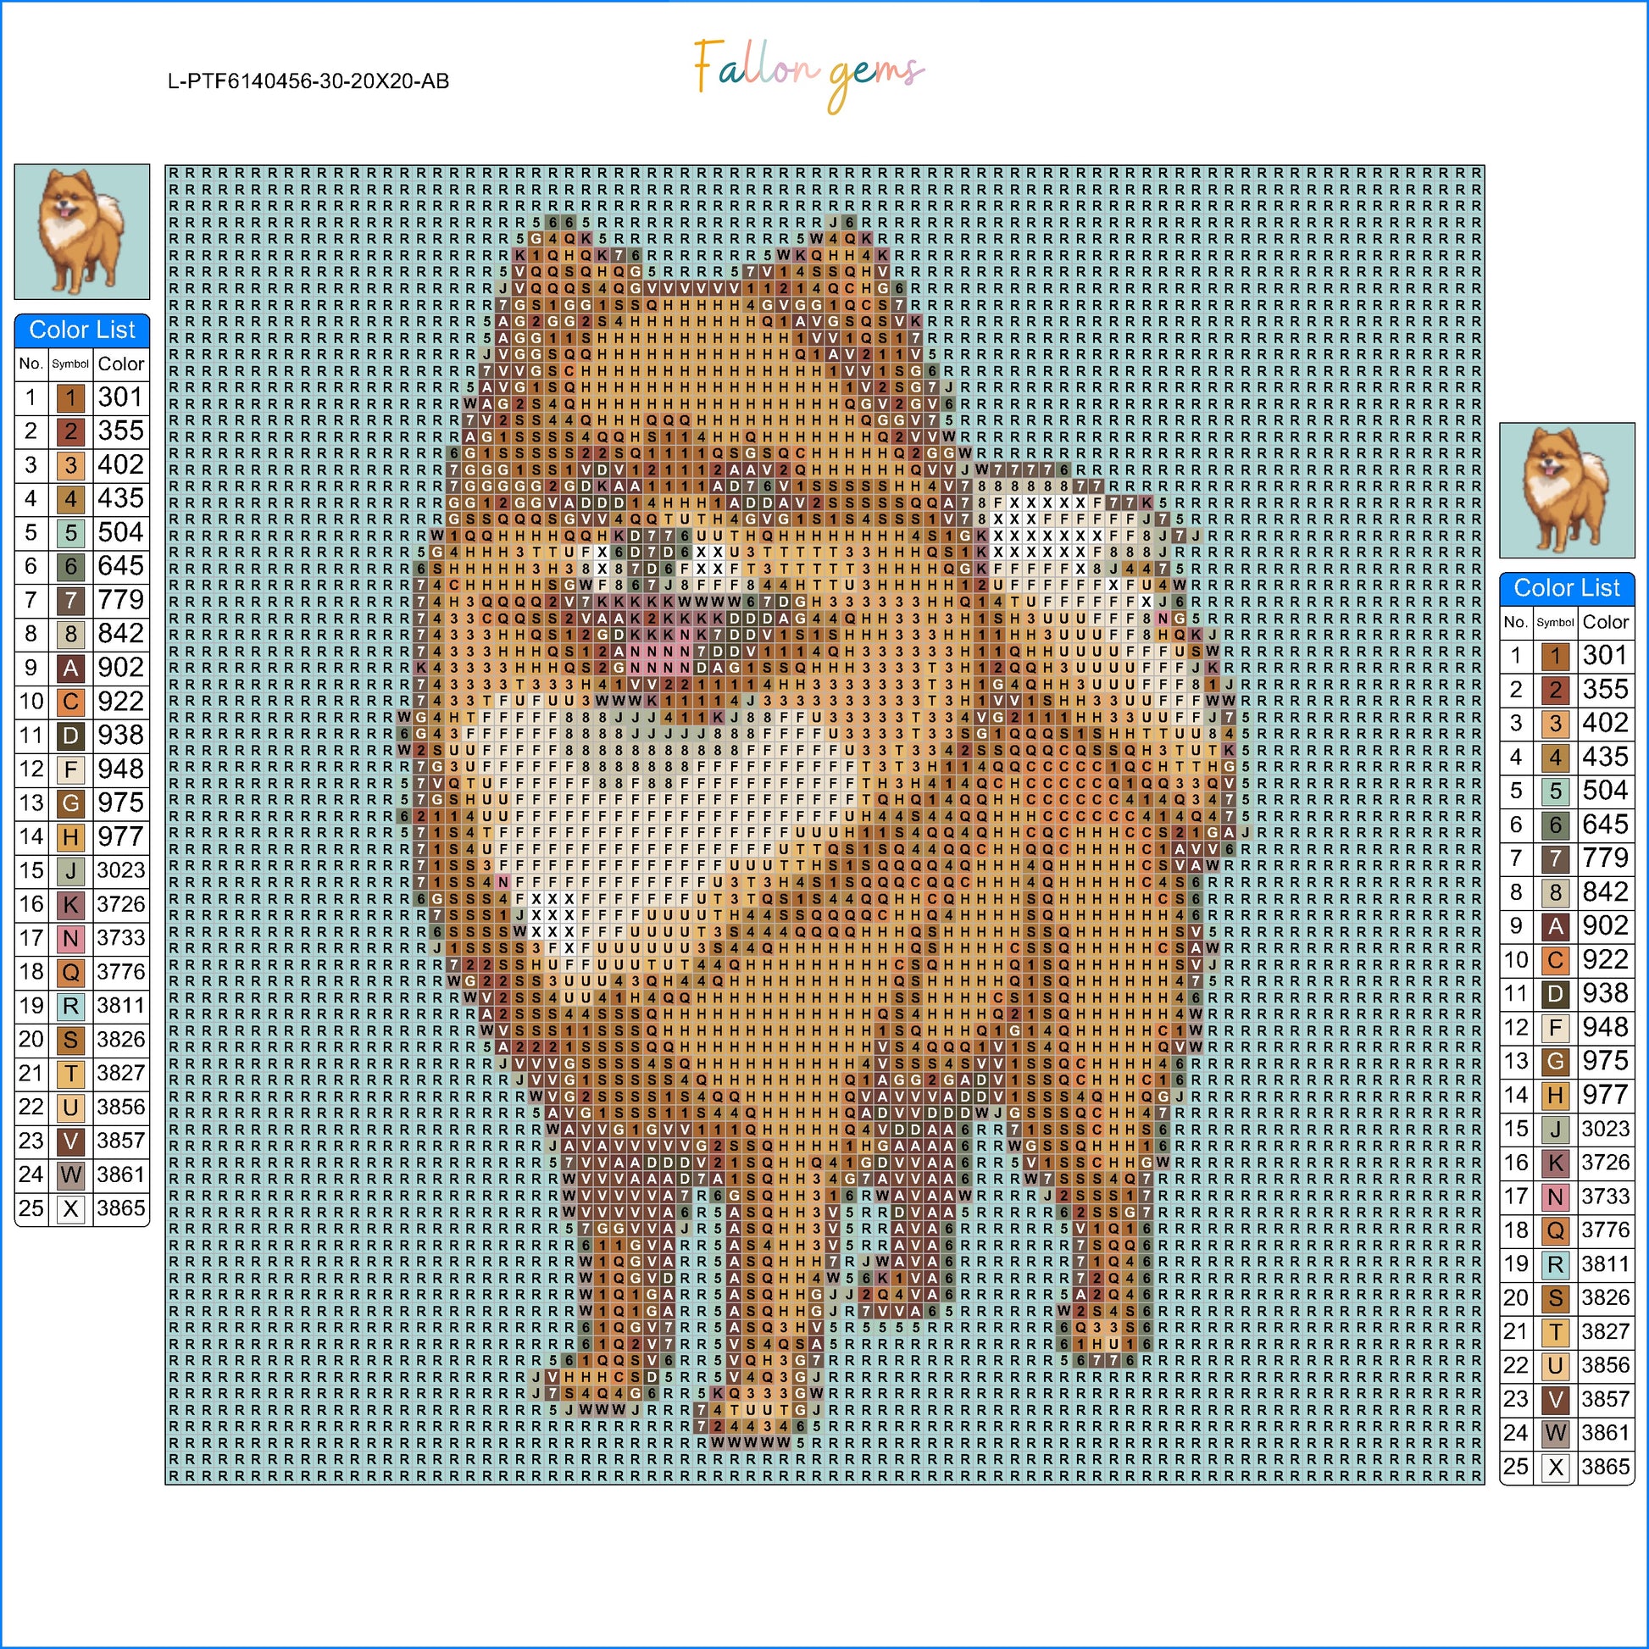
Task: Click the Symbol column header in left list
Action: [70, 364]
